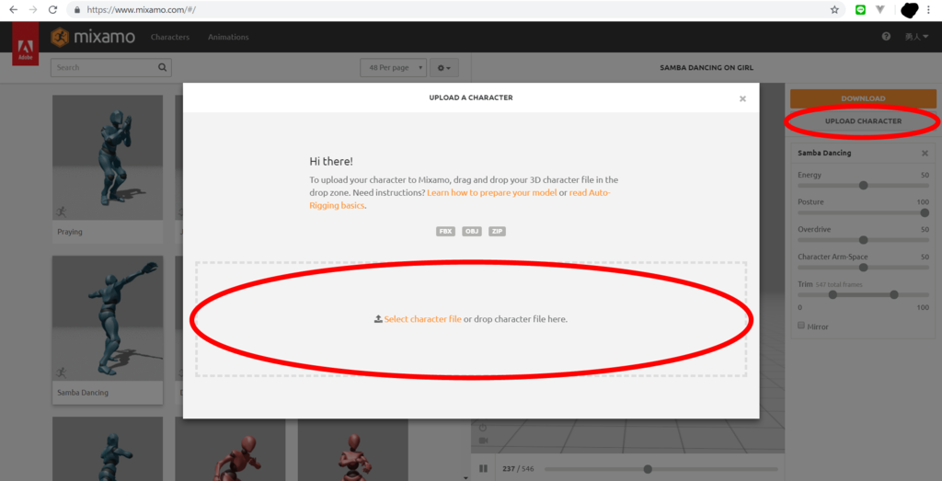
Task: Open the help question mark icon
Action: [886, 37]
